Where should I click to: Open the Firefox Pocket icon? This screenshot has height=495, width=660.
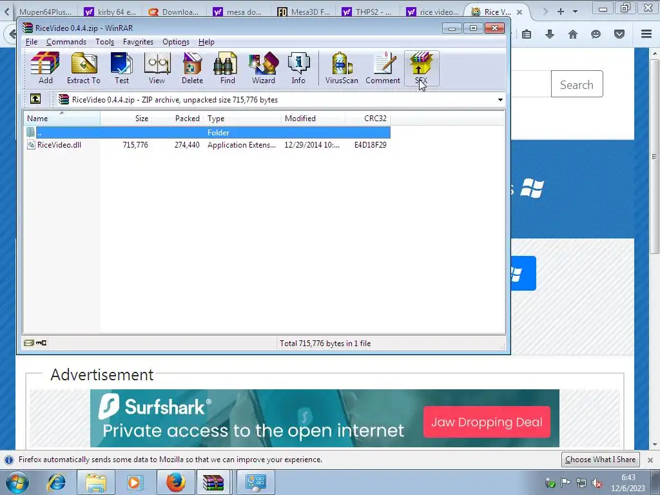coord(619,34)
